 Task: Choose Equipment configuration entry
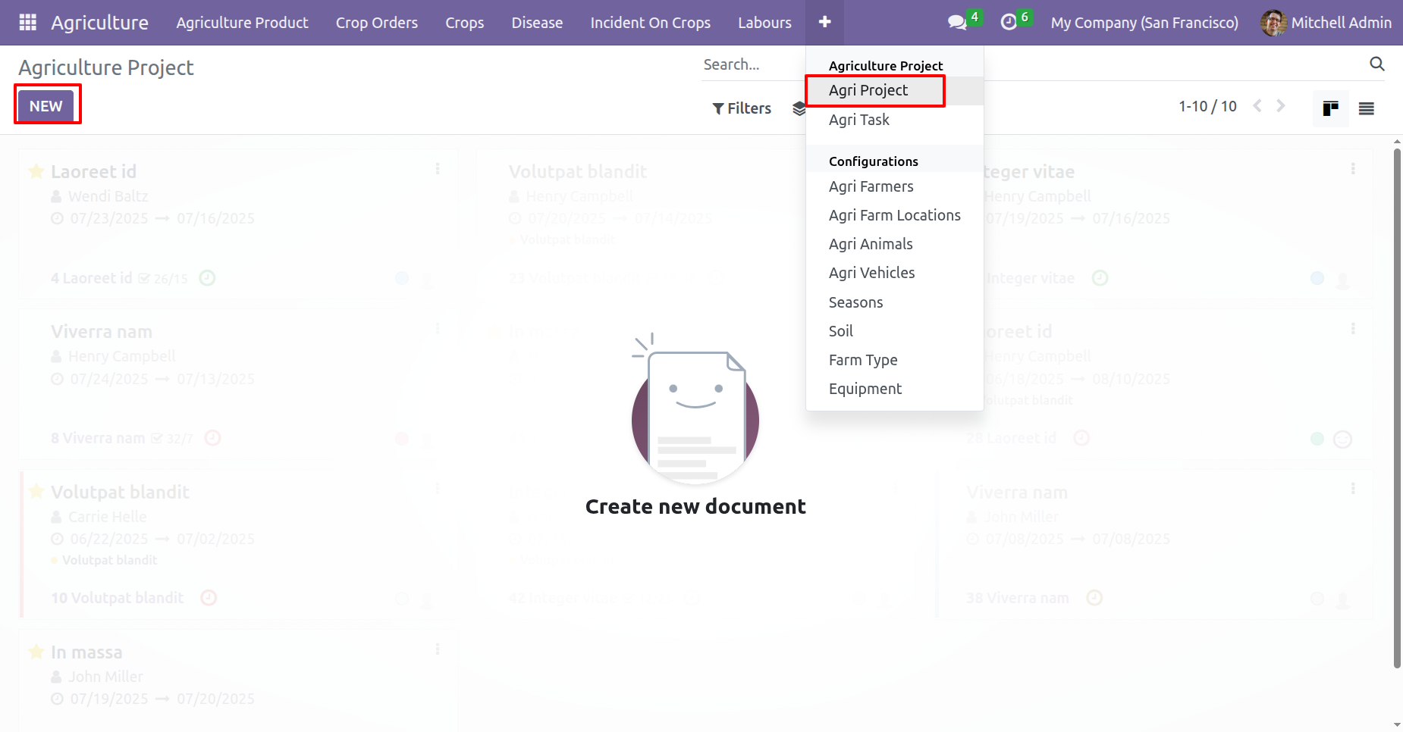click(895, 389)
